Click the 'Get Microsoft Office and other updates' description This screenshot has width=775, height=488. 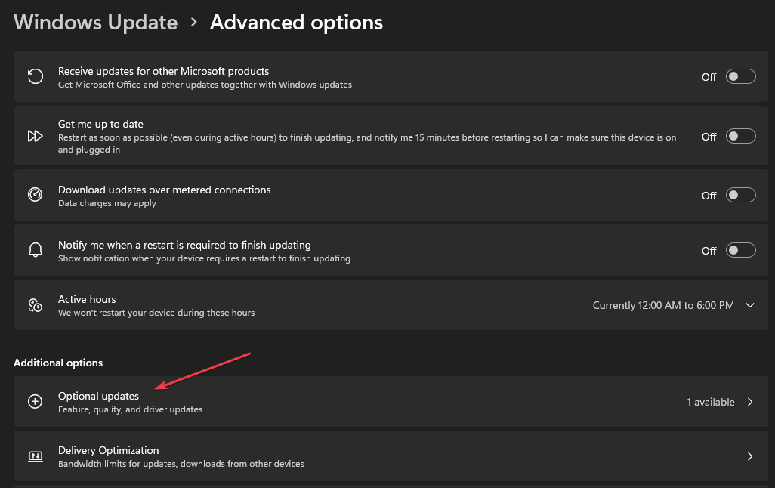pos(205,85)
